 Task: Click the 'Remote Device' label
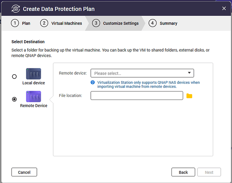coord(34,105)
